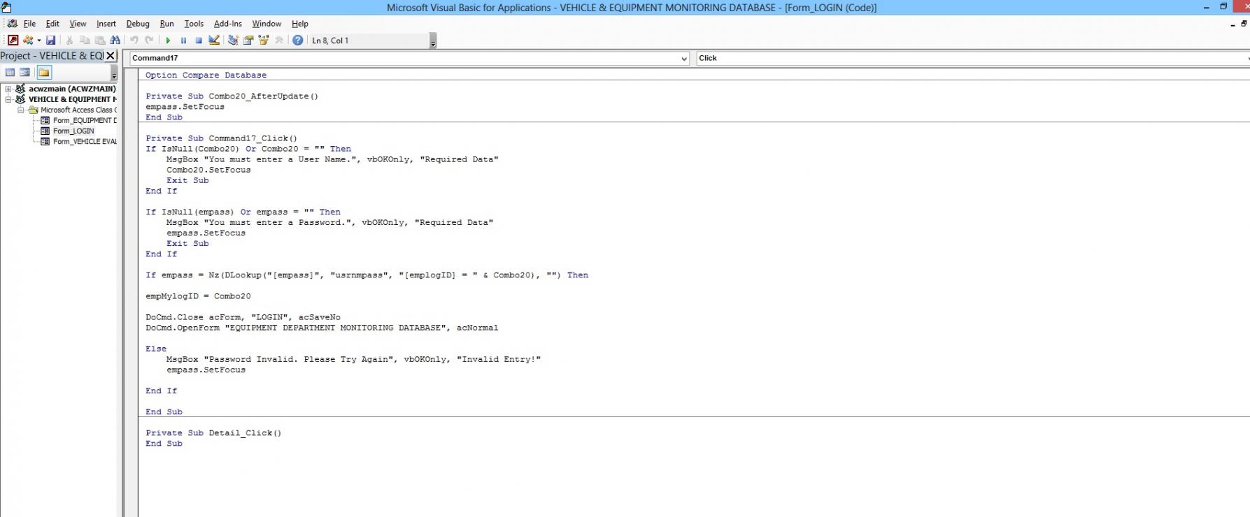Open Object Browser toolbar icon
The height and width of the screenshot is (517, 1250).
point(264,41)
